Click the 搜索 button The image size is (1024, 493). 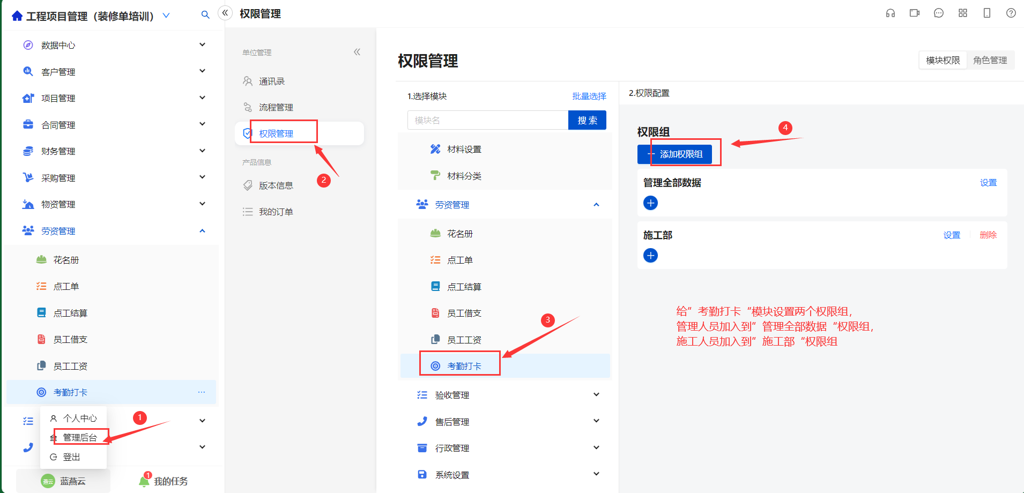tap(587, 120)
